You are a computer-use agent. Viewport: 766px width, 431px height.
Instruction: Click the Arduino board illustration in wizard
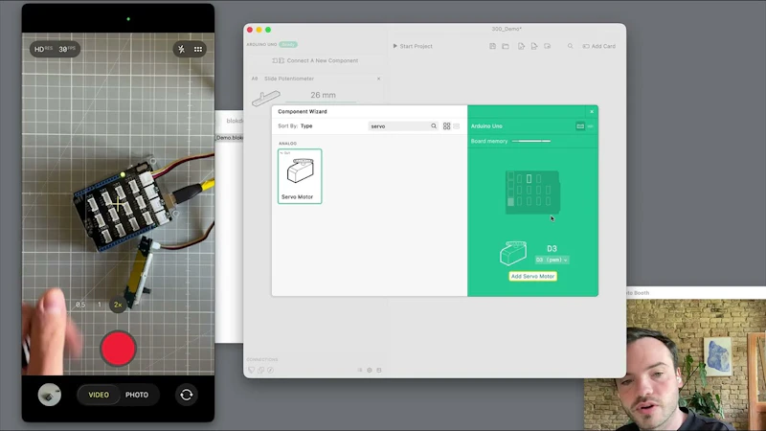click(x=532, y=193)
